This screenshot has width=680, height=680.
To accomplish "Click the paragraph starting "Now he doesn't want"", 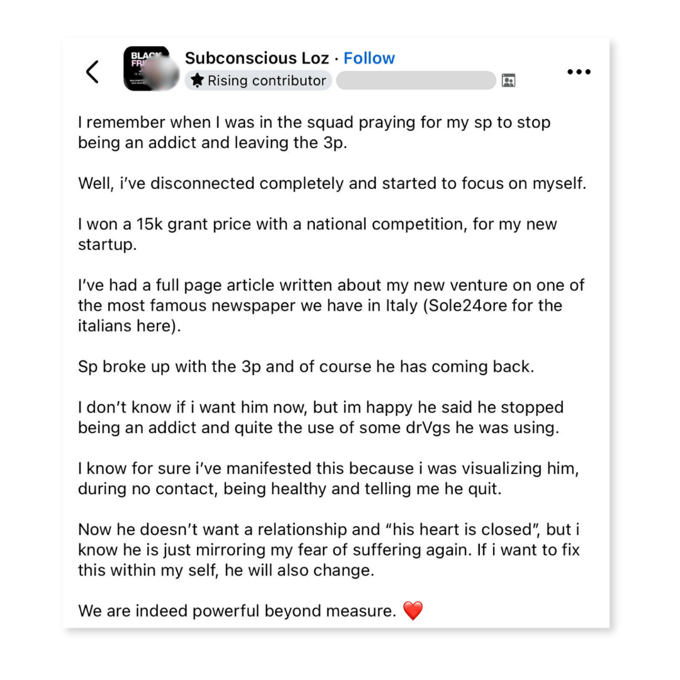I will pos(329,550).
